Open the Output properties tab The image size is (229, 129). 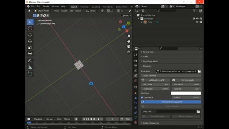[x=136, y=66]
